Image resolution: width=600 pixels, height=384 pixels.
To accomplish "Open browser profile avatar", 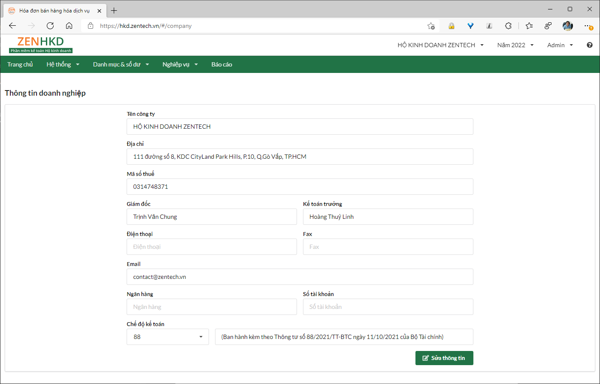I will tap(567, 26).
